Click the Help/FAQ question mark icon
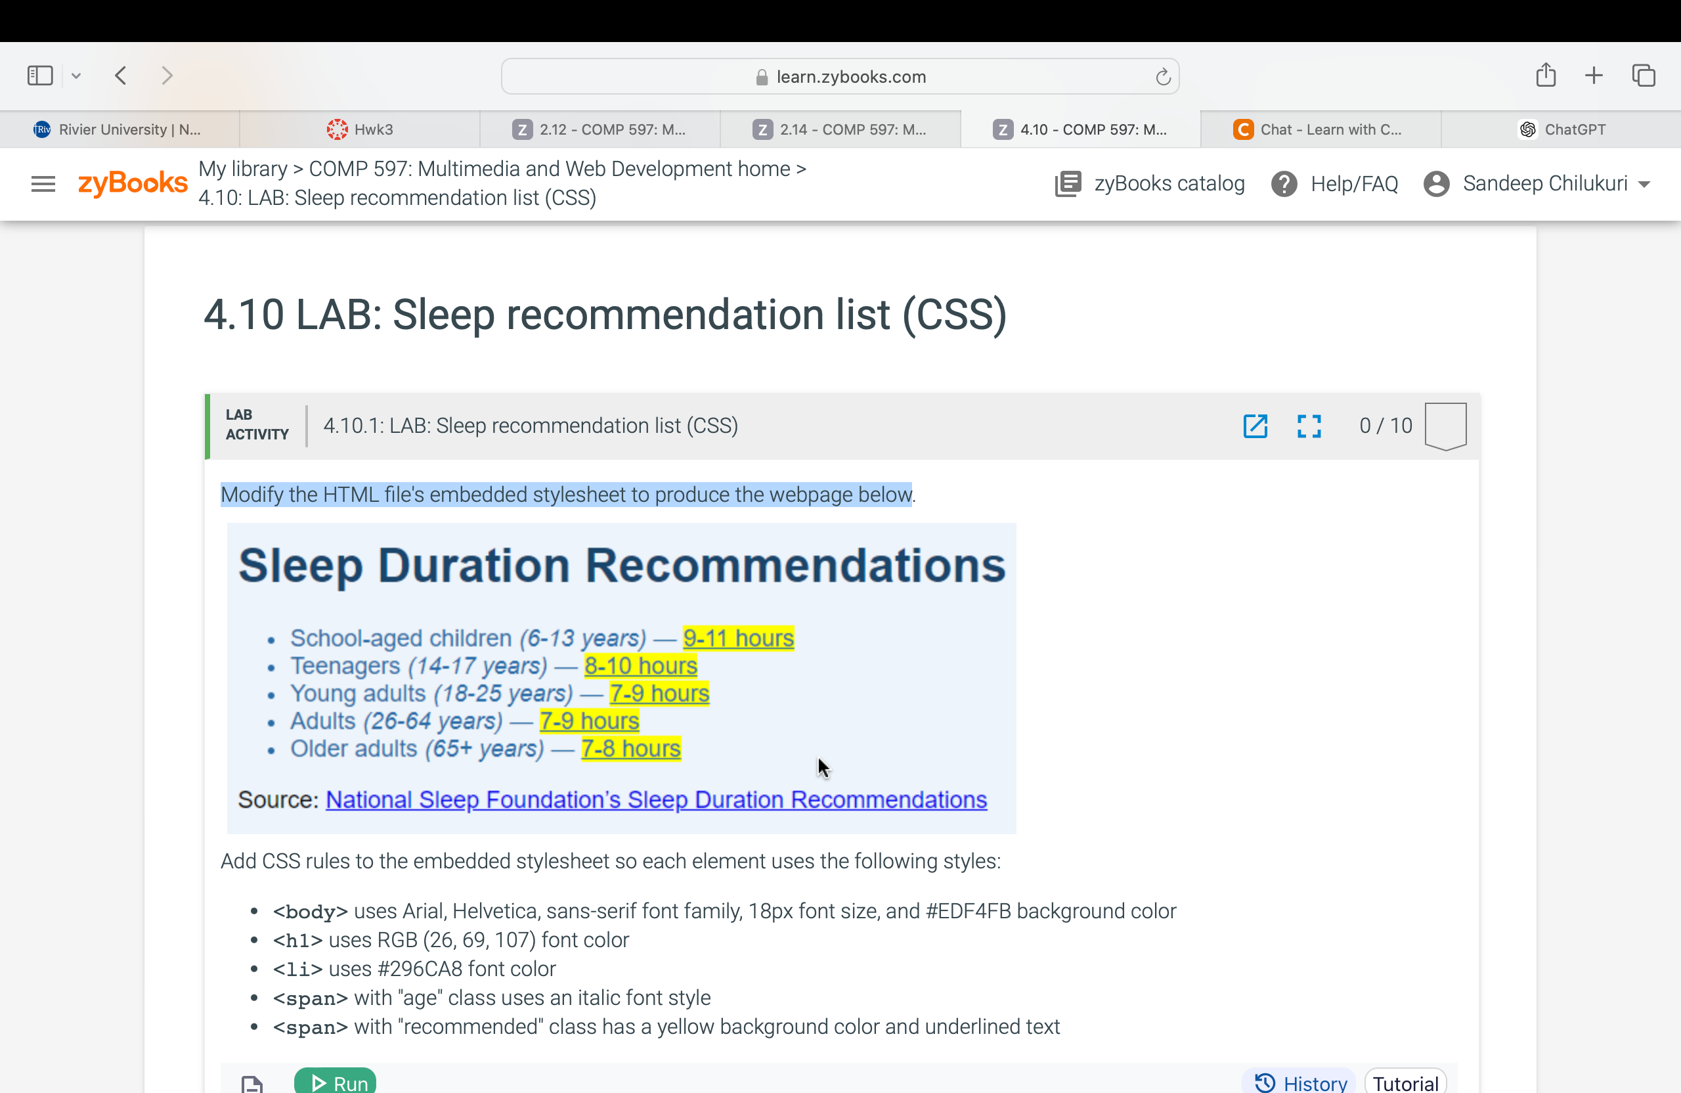Image resolution: width=1681 pixels, height=1093 pixels. click(1284, 184)
